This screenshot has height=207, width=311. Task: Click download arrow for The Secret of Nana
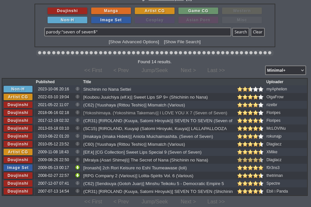[x=77, y=160]
